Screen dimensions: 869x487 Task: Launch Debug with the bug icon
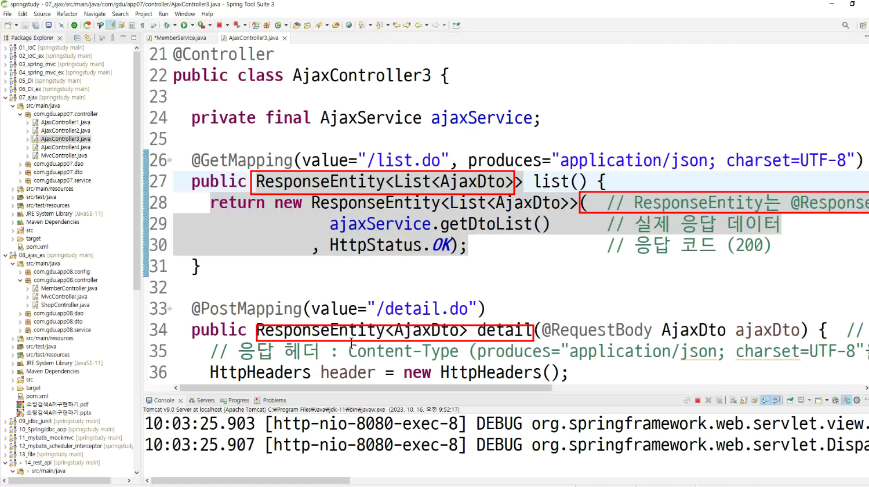click(167, 26)
